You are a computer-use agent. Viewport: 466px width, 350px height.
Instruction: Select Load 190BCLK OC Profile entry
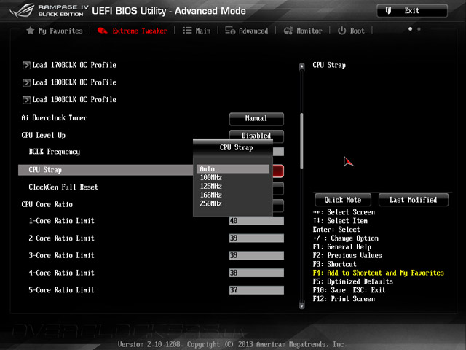(x=74, y=99)
